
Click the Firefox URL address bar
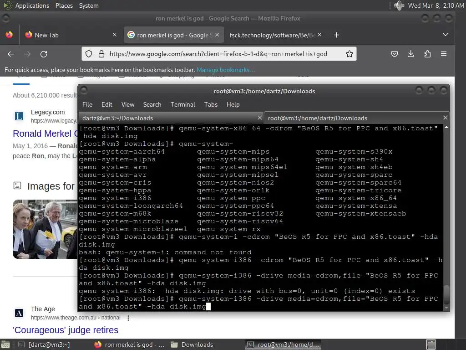(218, 54)
